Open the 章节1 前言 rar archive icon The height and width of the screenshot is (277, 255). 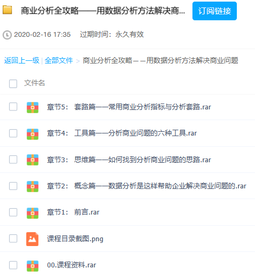pos(33,213)
